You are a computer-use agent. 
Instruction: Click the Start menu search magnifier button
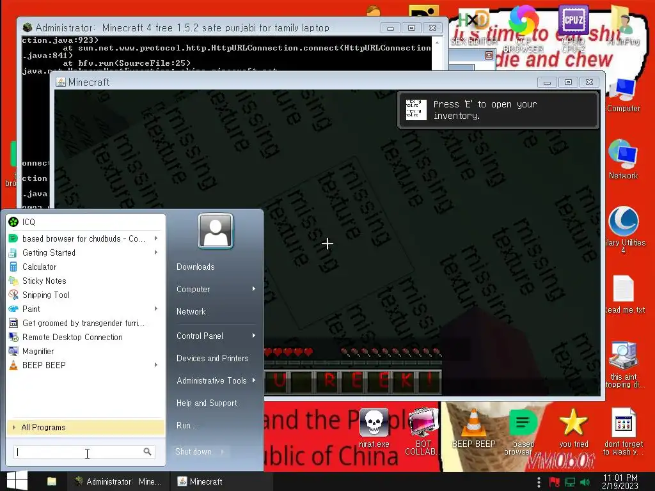(x=147, y=452)
